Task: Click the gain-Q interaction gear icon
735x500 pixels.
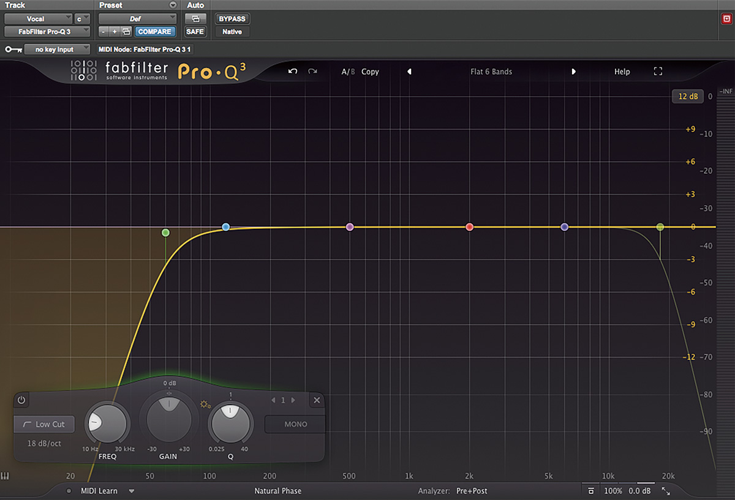Action: point(205,404)
